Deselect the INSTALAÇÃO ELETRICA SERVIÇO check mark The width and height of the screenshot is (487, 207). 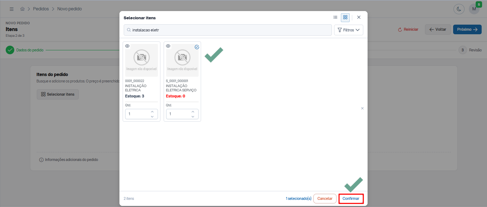pyautogui.click(x=197, y=47)
